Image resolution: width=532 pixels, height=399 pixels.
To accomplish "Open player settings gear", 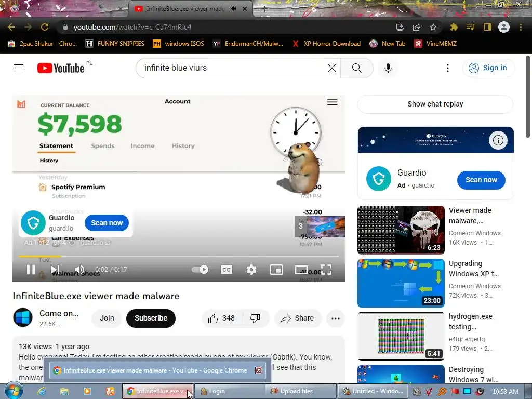I will tap(251, 270).
